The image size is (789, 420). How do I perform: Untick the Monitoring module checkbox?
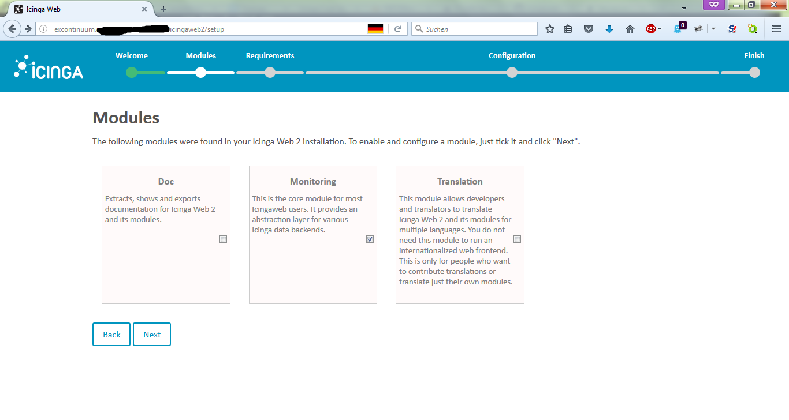(370, 239)
